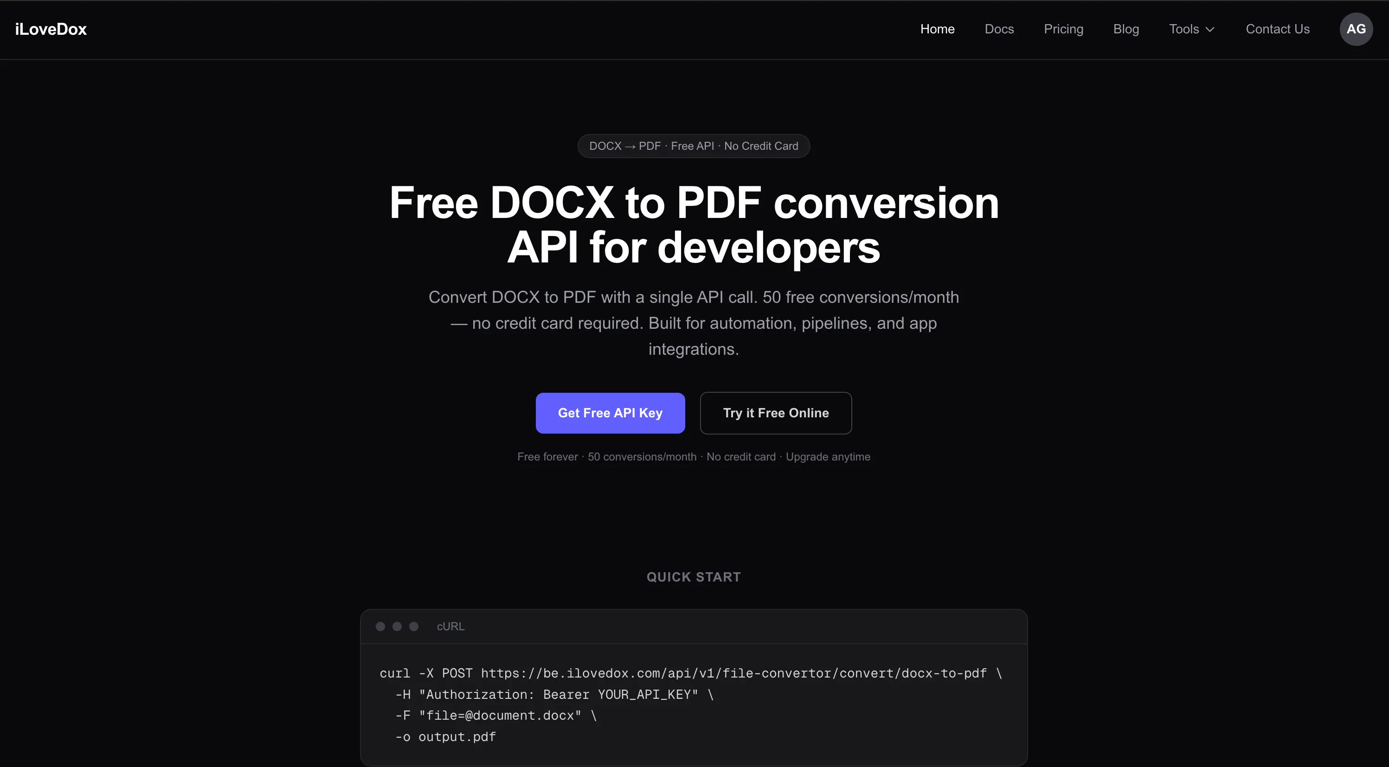Open the Docs nav link
This screenshot has height=767, width=1389.
(x=999, y=29)
